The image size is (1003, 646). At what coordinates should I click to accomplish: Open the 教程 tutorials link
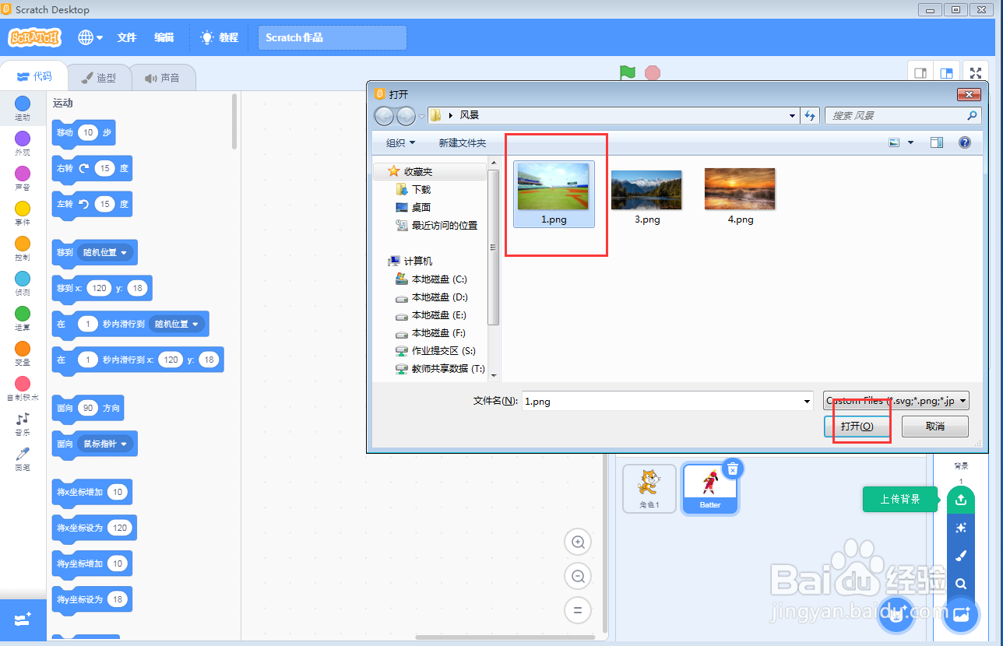pyautogui.click(x=220, y=37)
